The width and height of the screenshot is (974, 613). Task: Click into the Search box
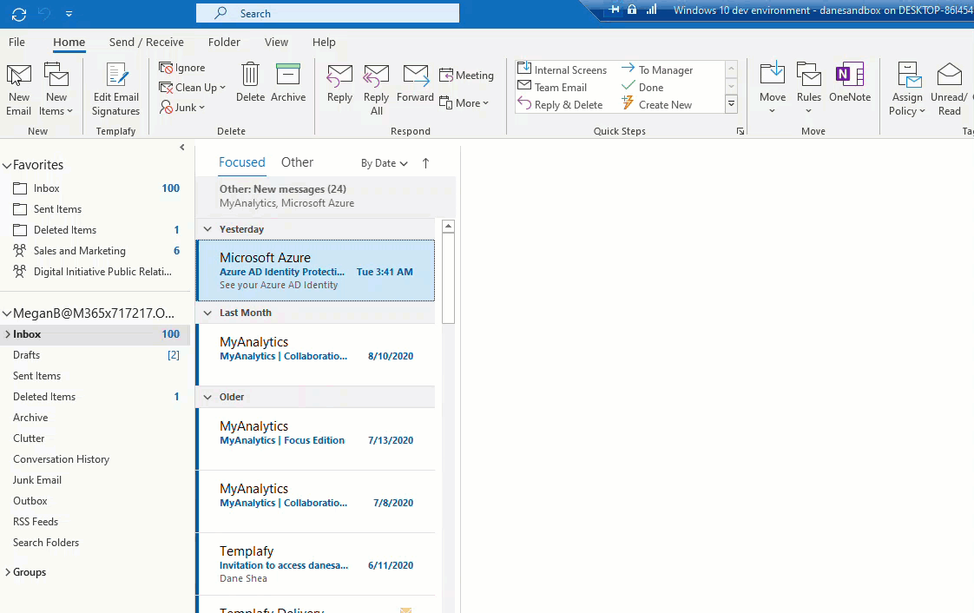[x=327, y=13]
